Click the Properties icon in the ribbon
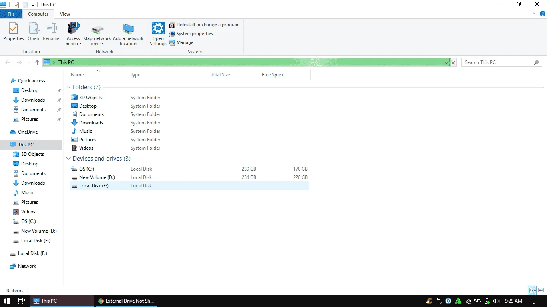Screen dimensions: 547x307 point(14,28)
